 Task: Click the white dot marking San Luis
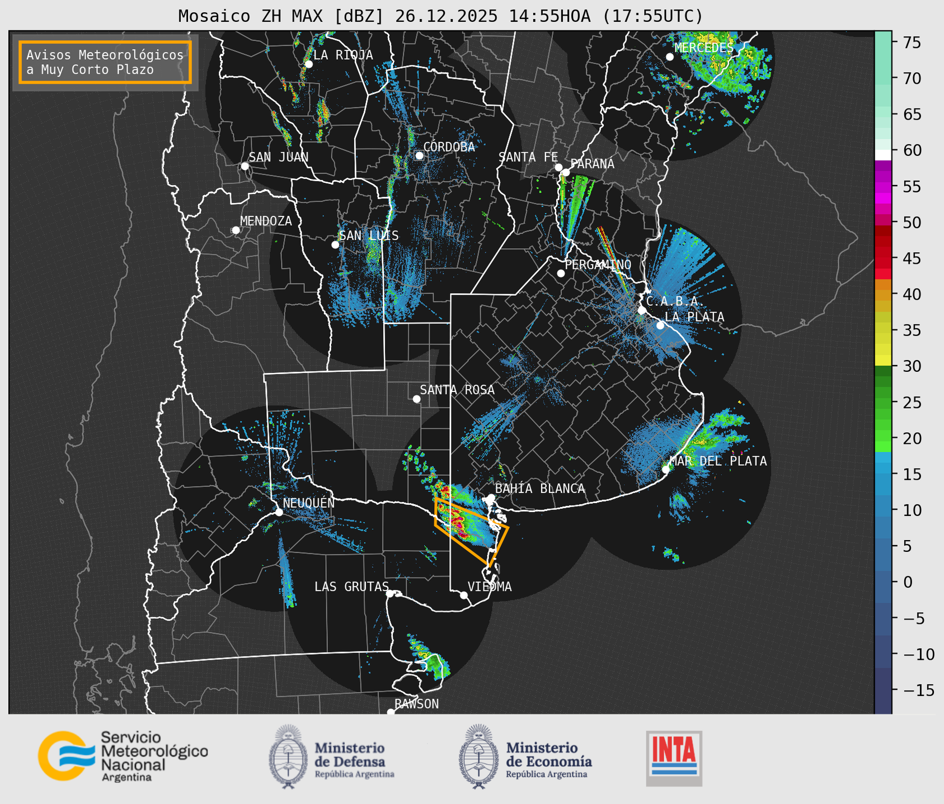(x=335, y=244)
